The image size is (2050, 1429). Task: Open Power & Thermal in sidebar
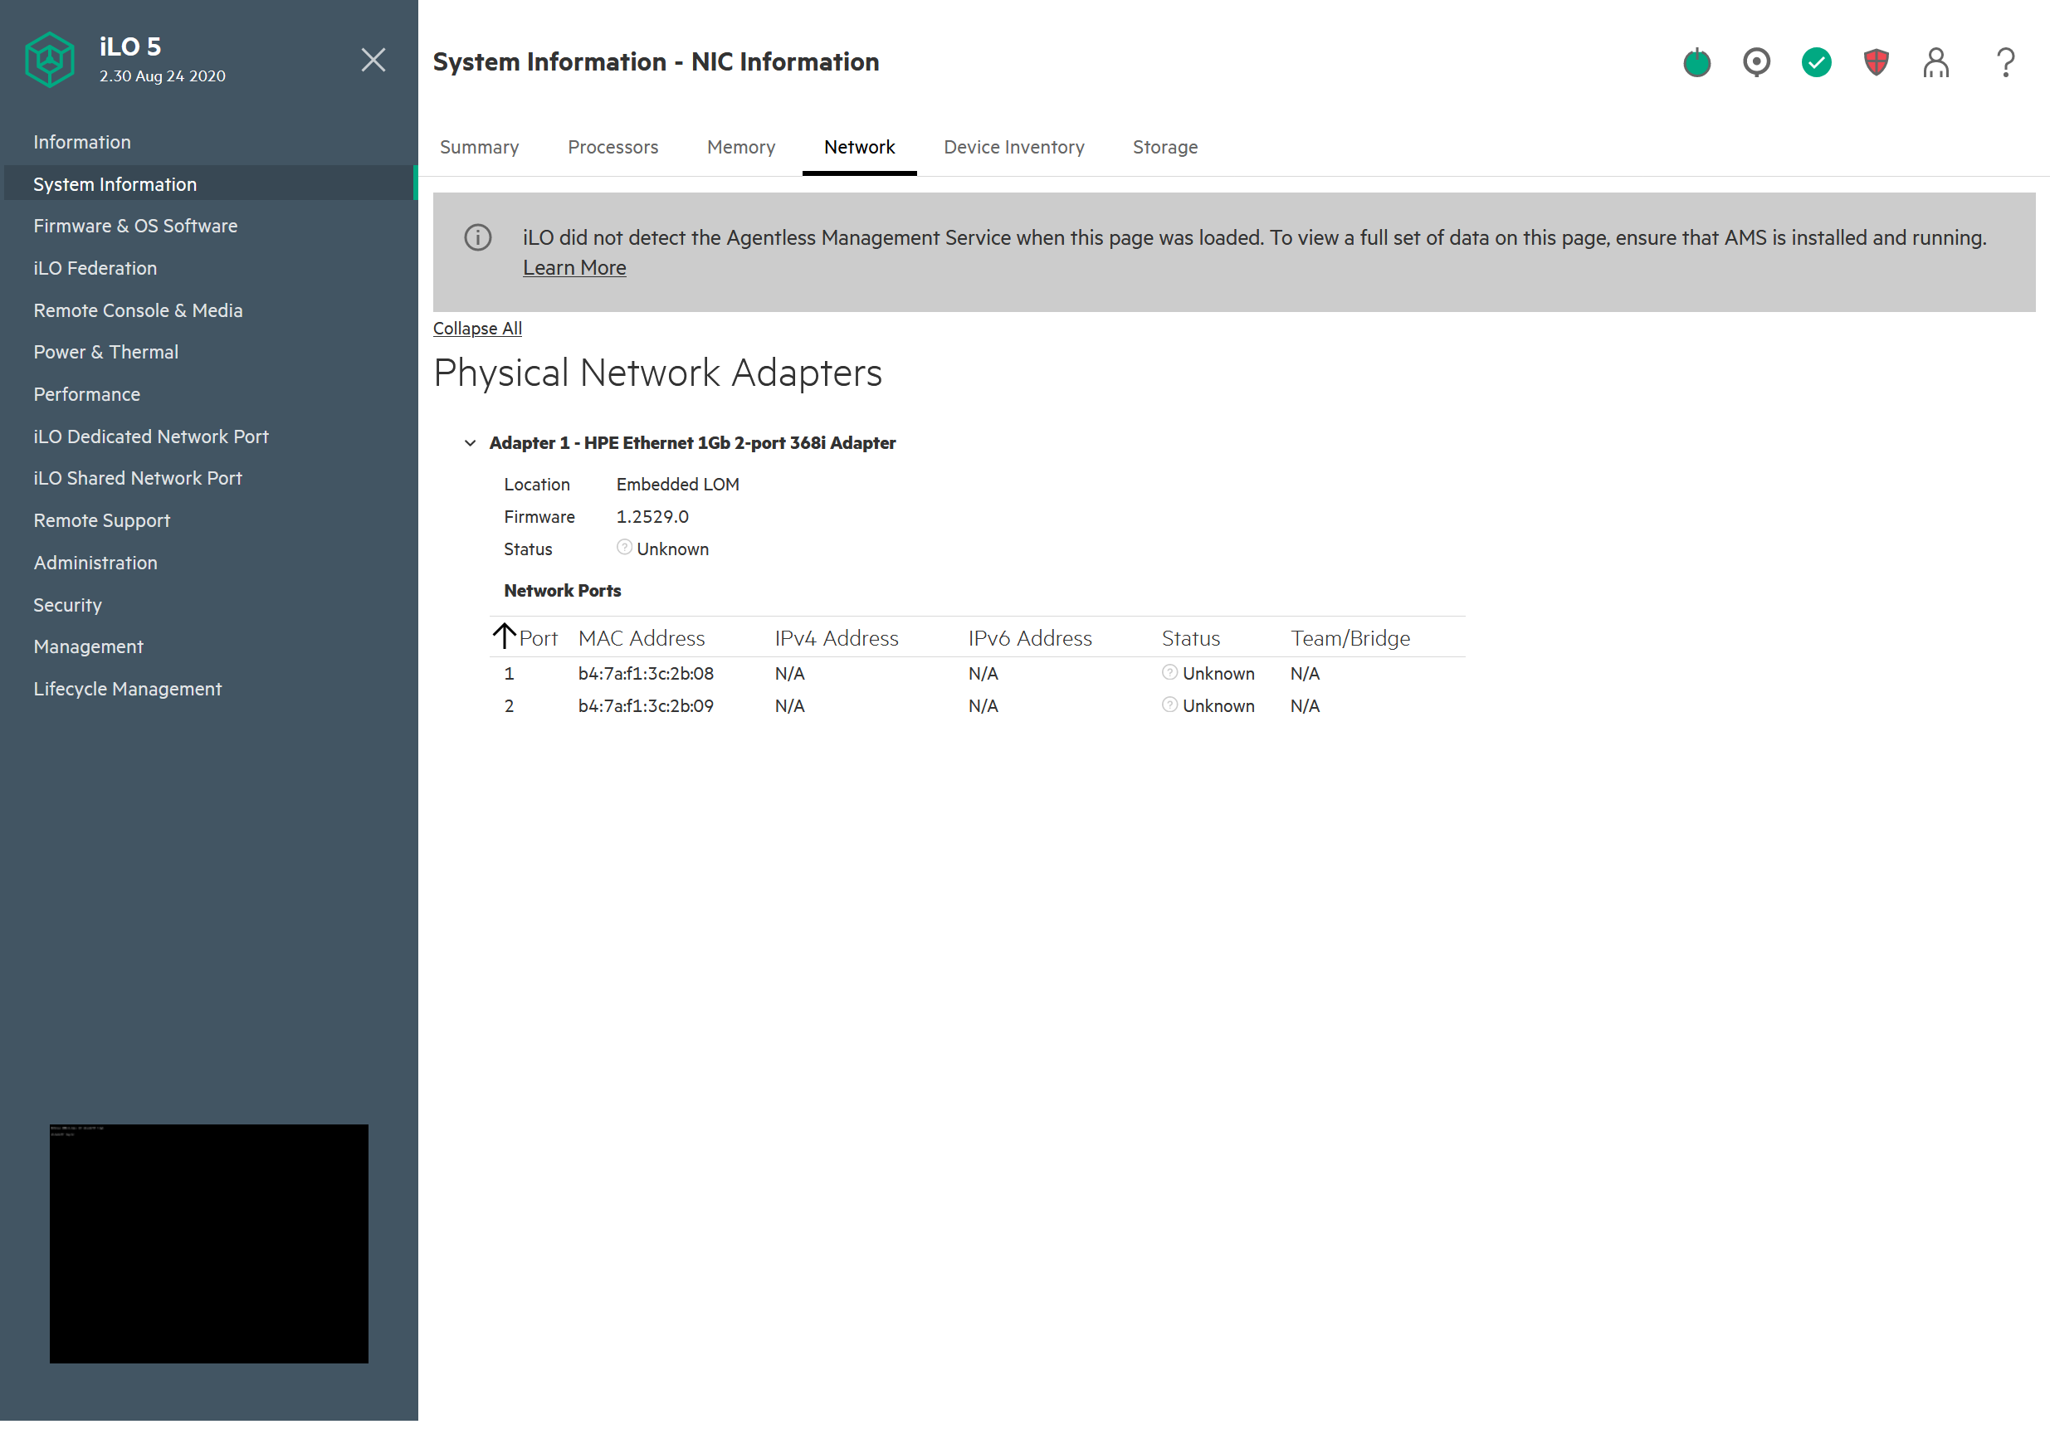pyautogui.click(x=105, y=352)
